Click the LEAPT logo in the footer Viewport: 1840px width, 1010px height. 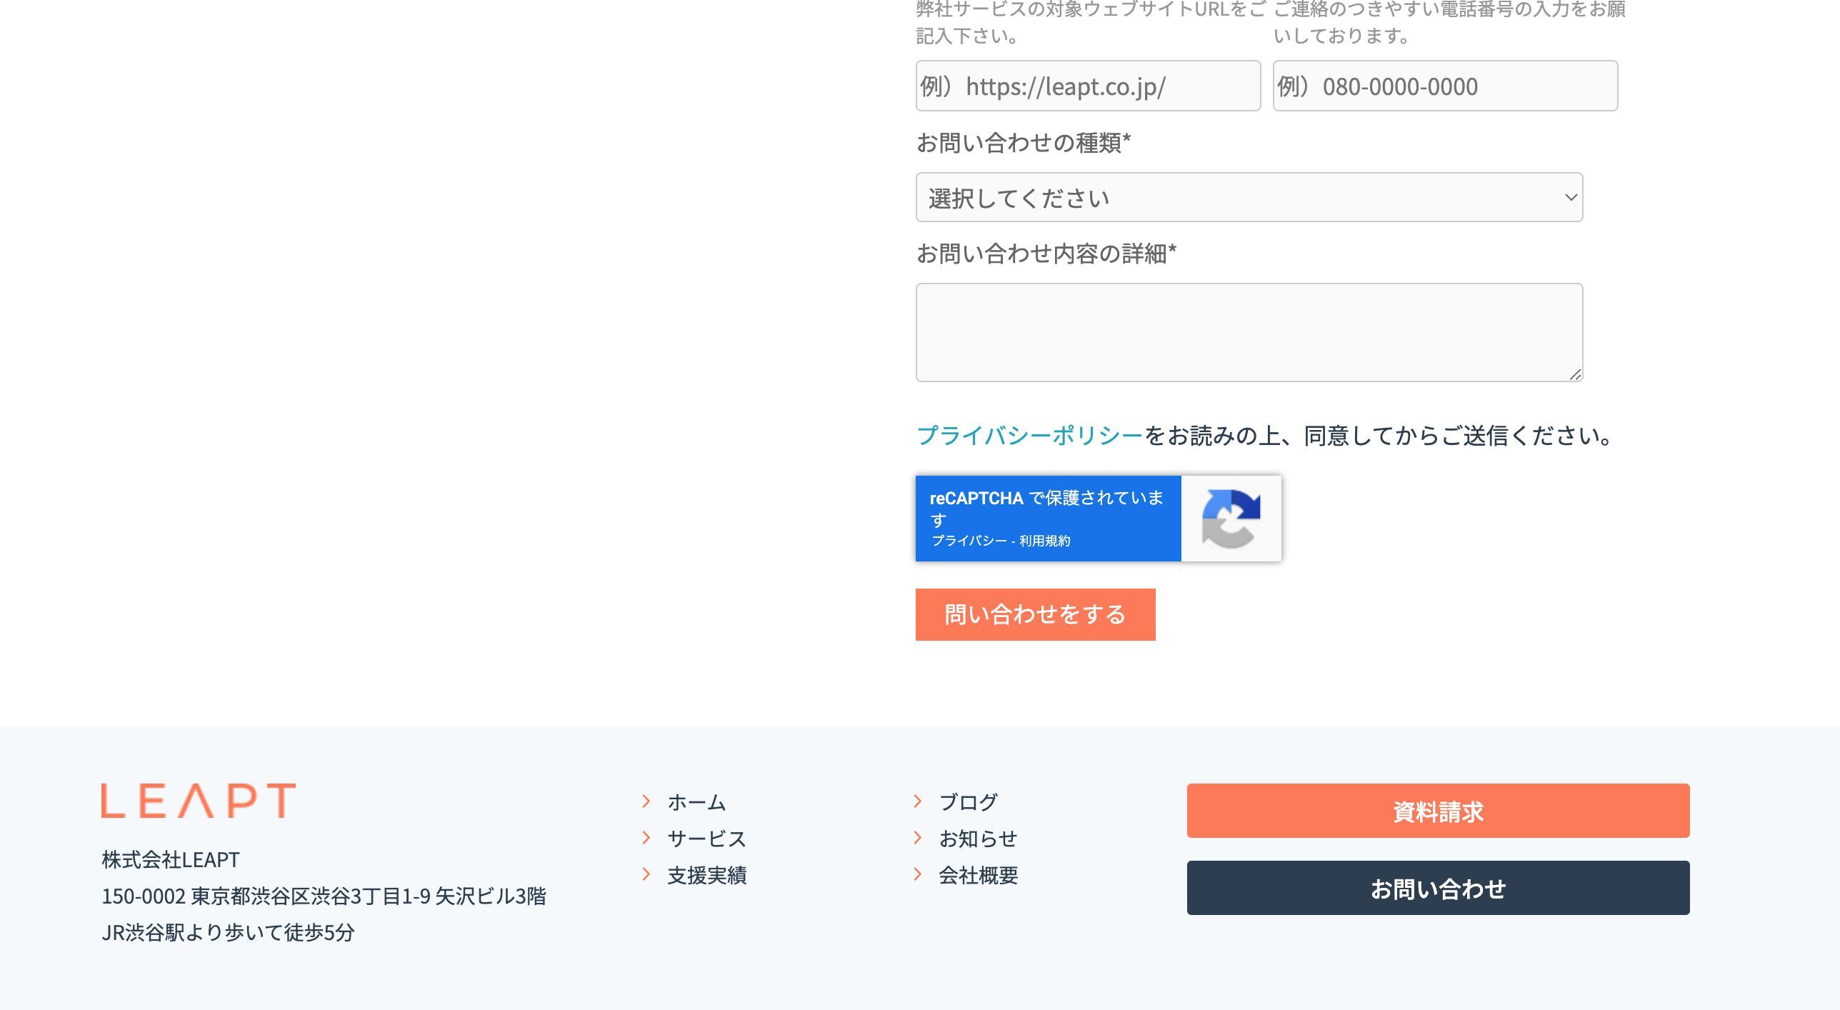click(198, 800)
